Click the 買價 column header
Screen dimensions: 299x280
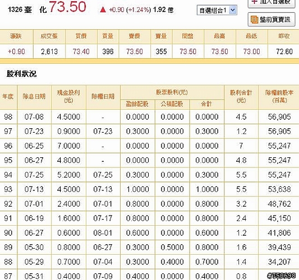(81, 36)
